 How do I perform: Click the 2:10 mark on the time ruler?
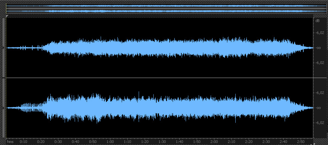point(232,142)
